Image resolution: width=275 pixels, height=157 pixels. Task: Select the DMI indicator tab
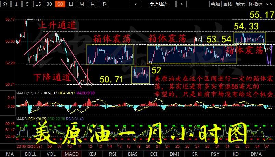point(174,154)
